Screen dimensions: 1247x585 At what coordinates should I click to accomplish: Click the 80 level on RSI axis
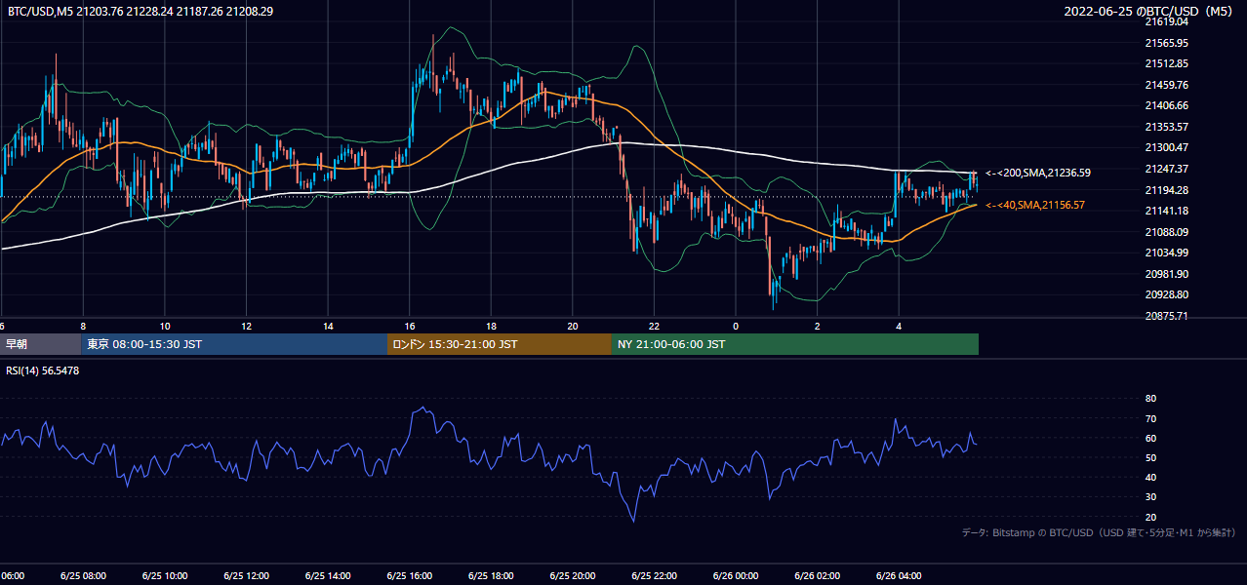point(1150,399)
